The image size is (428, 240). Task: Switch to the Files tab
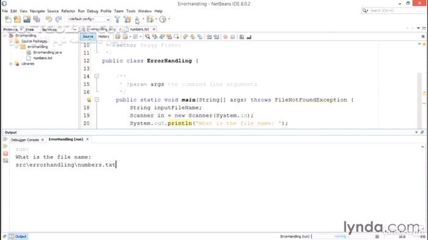[29, 29]
